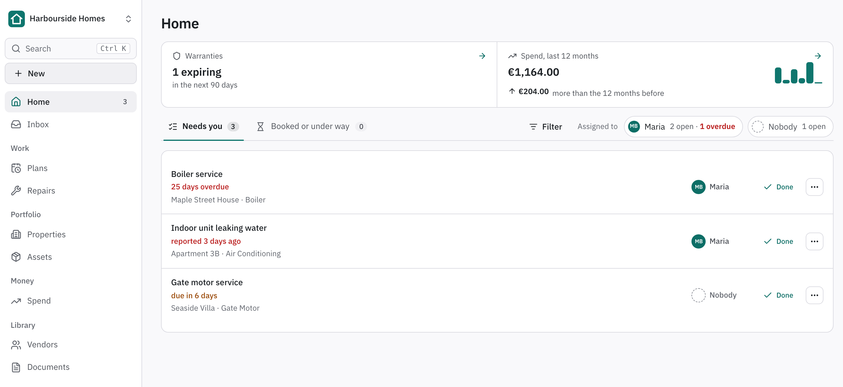The image size is (843, 387).
Task: Click Maria's avatar on Boiler service row
Action: [x=698, y=187]
